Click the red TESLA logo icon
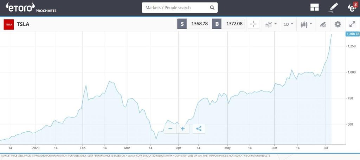 point(9,24)
